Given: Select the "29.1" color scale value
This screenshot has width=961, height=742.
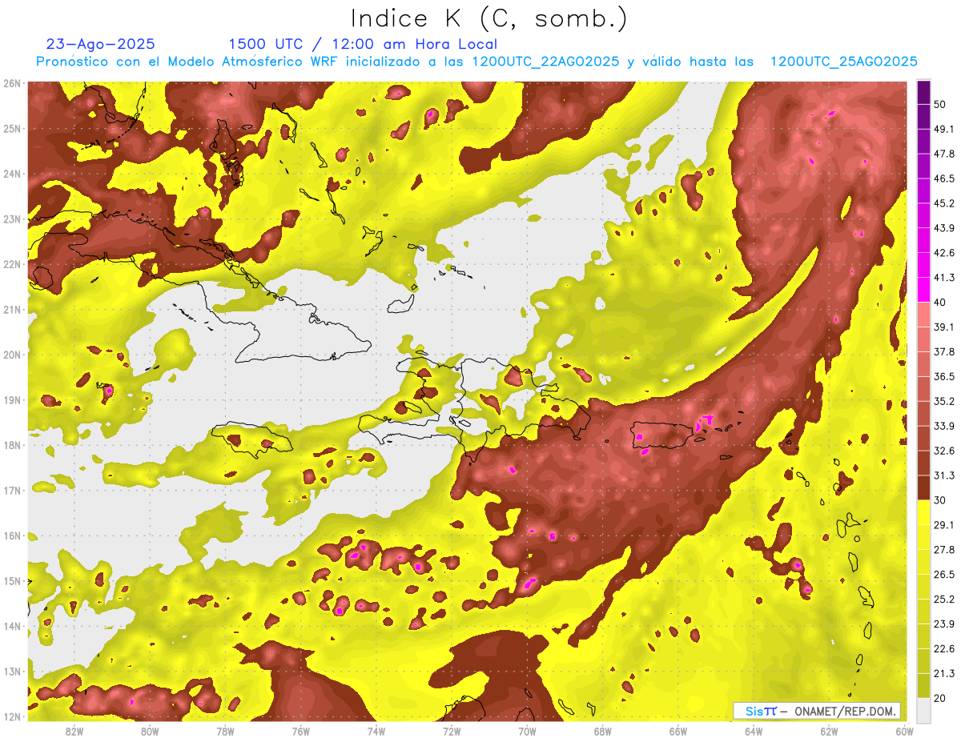Looking at the screenshot, I should (x=944, y=525).
